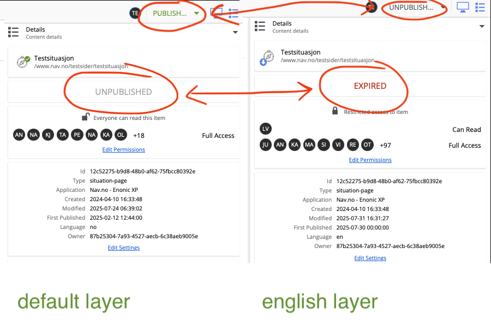Click Modified value 2025-07-31 16:31:27
The height and width of the screenshot is (332, 491).
click(x=363, y=218)
